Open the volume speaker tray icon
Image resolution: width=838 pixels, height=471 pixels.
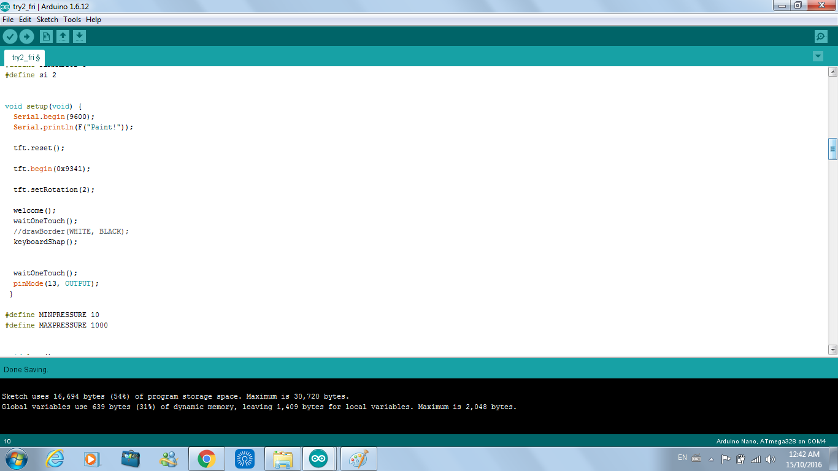tap(771, 459)
